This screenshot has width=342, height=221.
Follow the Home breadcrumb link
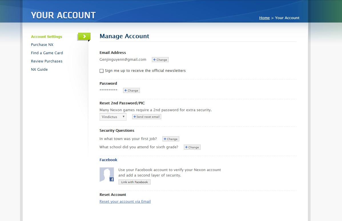pos(264,18)
